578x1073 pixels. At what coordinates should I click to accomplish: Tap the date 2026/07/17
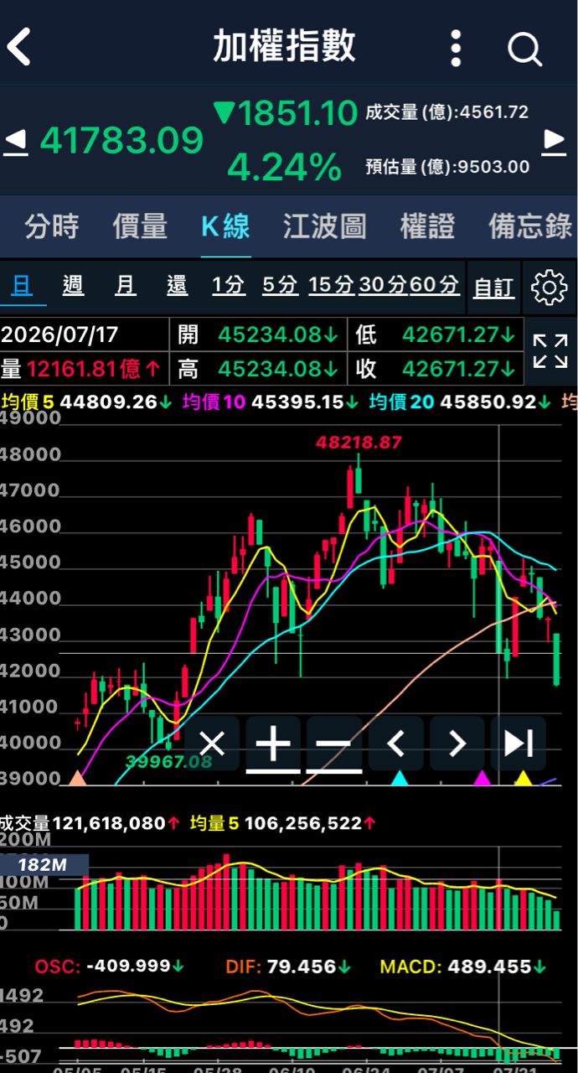coord(59,335)
